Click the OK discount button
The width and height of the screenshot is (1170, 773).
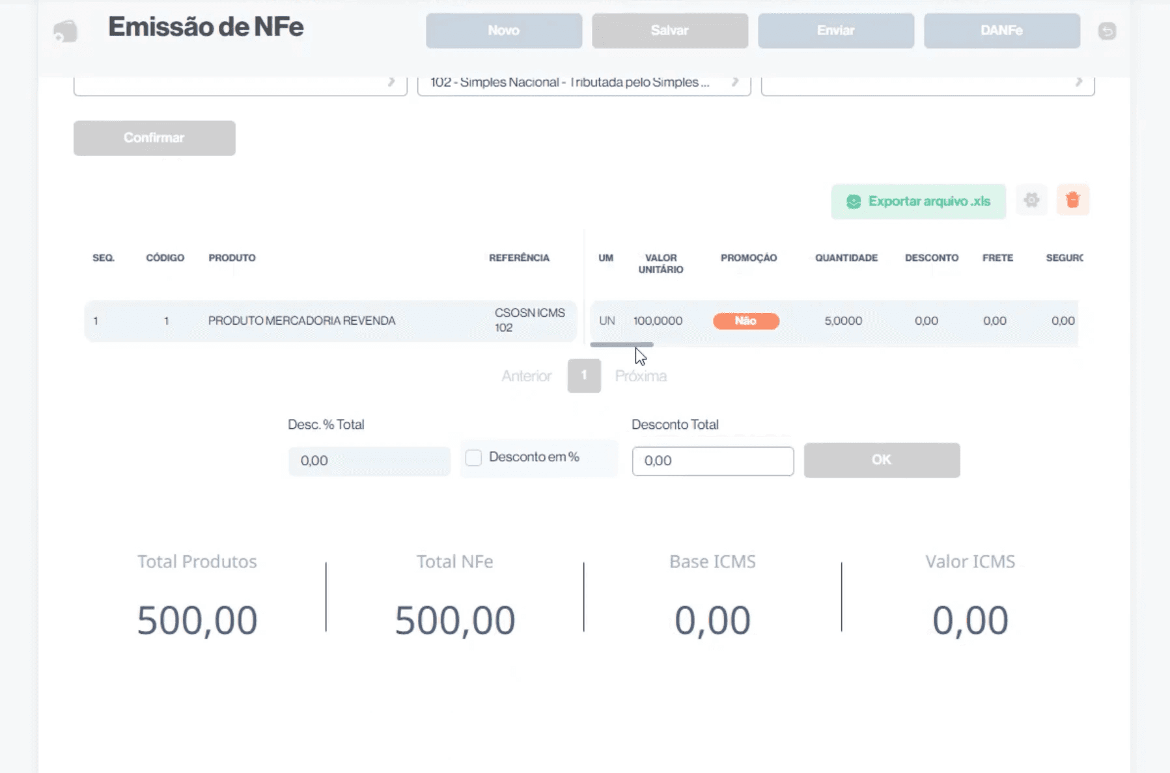pyautogui.click(x=882, y=460)
